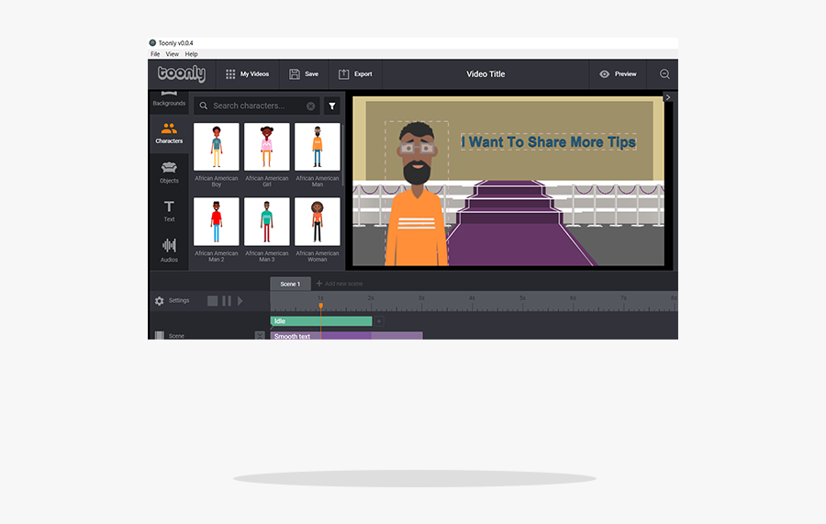Select the Characters sidebar icon

point(169,133)
